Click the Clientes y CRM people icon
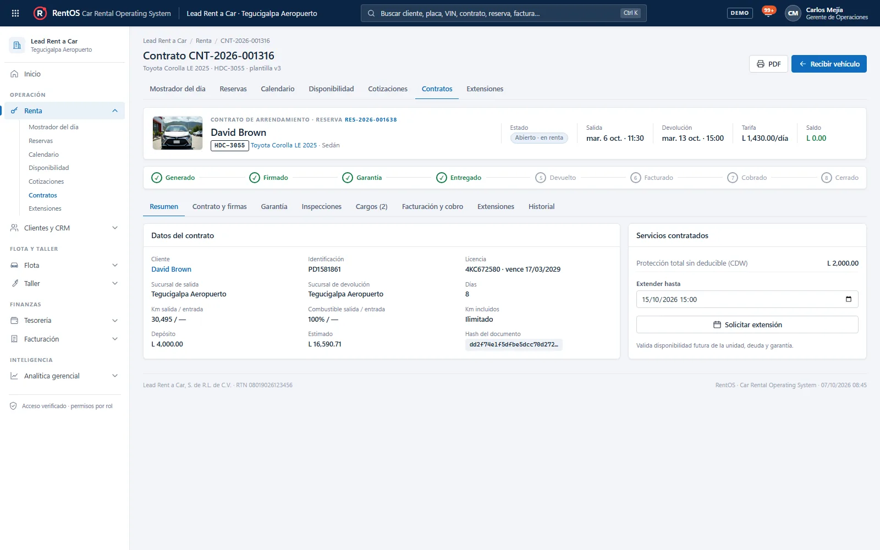This screenshot has width=880, height=550. [x=14, y=228]
